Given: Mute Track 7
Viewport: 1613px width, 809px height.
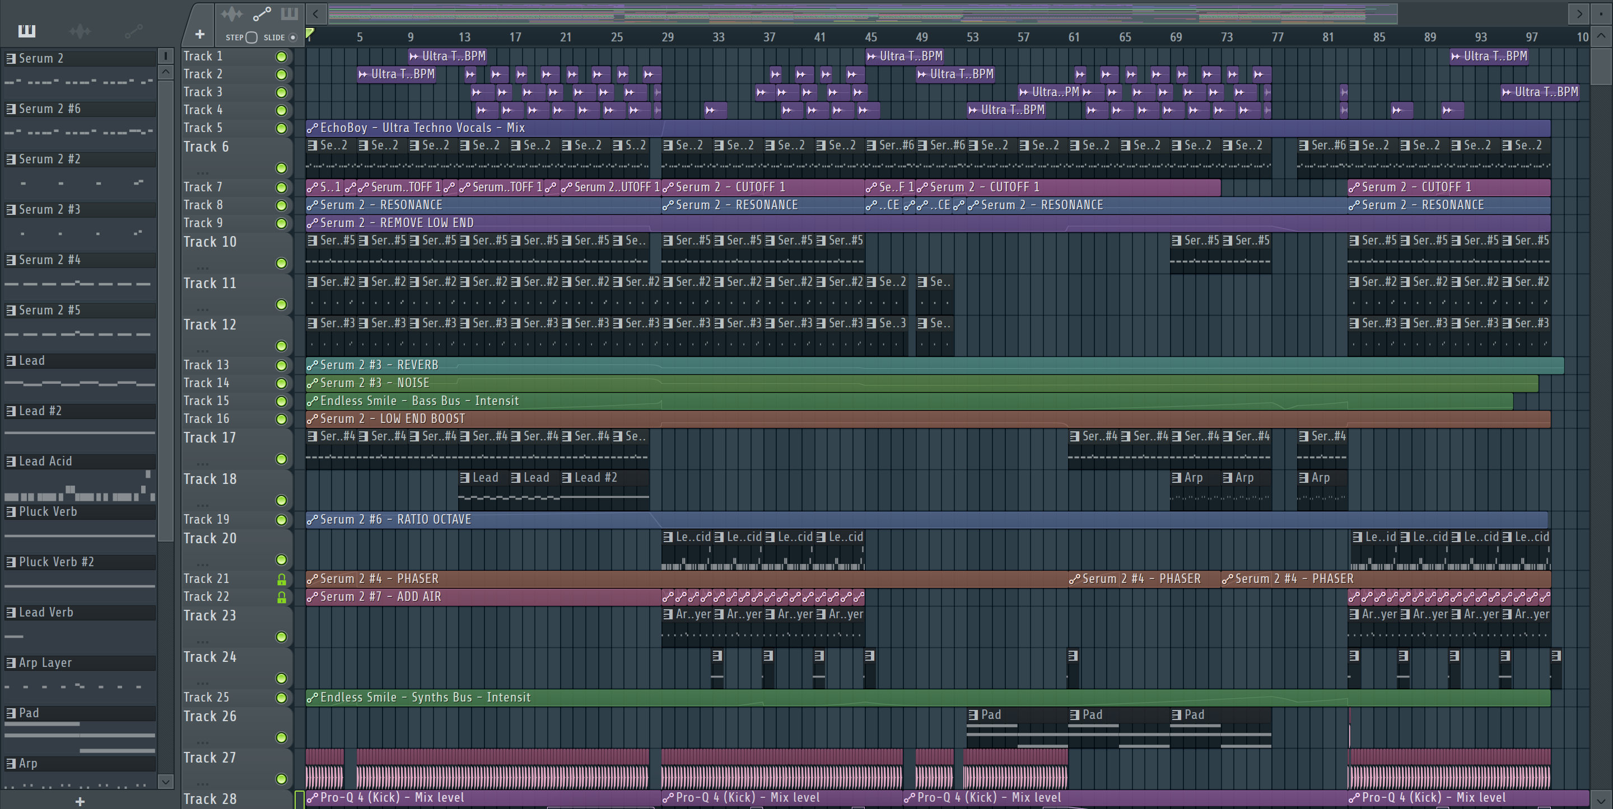Looking at the screenshot, I should [x=282, y=187].
